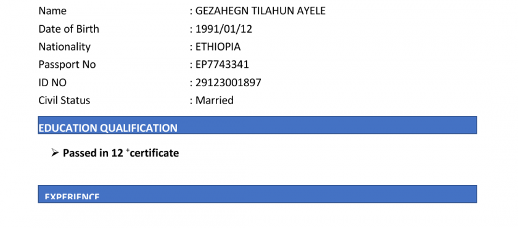Click the bold Passed in 12 text
The image size is (518, 228).
[x=93, y=153]
